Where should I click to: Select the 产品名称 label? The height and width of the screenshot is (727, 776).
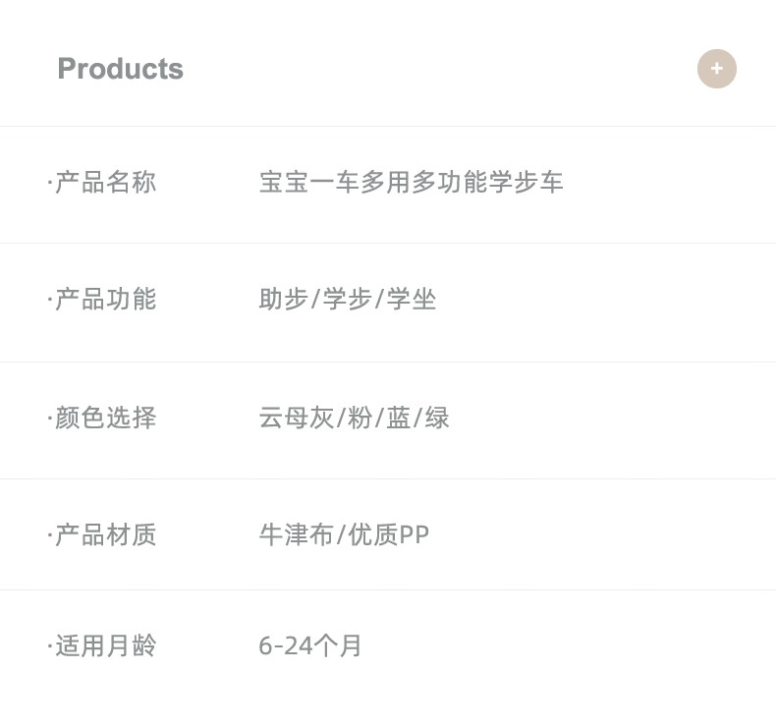(x=105, y=182)
